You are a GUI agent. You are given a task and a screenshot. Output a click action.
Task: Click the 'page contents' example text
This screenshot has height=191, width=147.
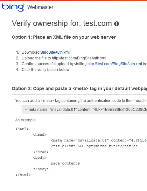click(65, 164)
